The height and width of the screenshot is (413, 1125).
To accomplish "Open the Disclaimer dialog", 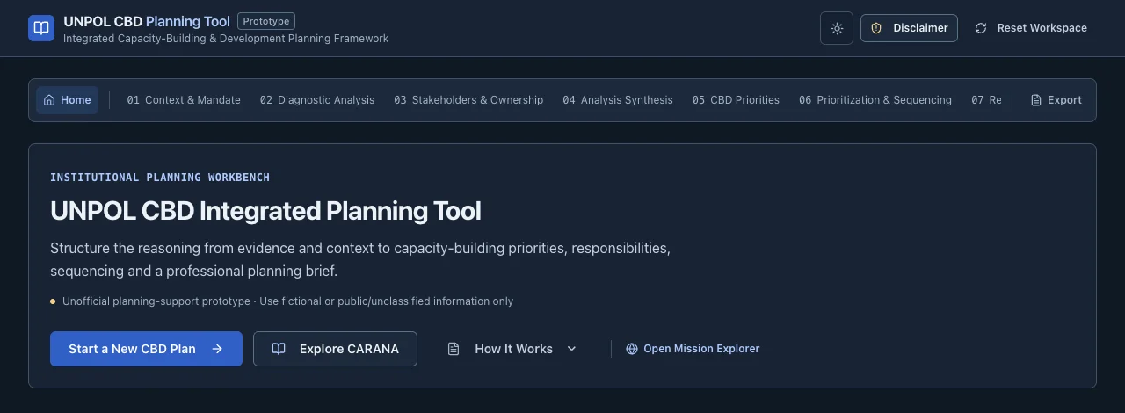I will 909,28.
